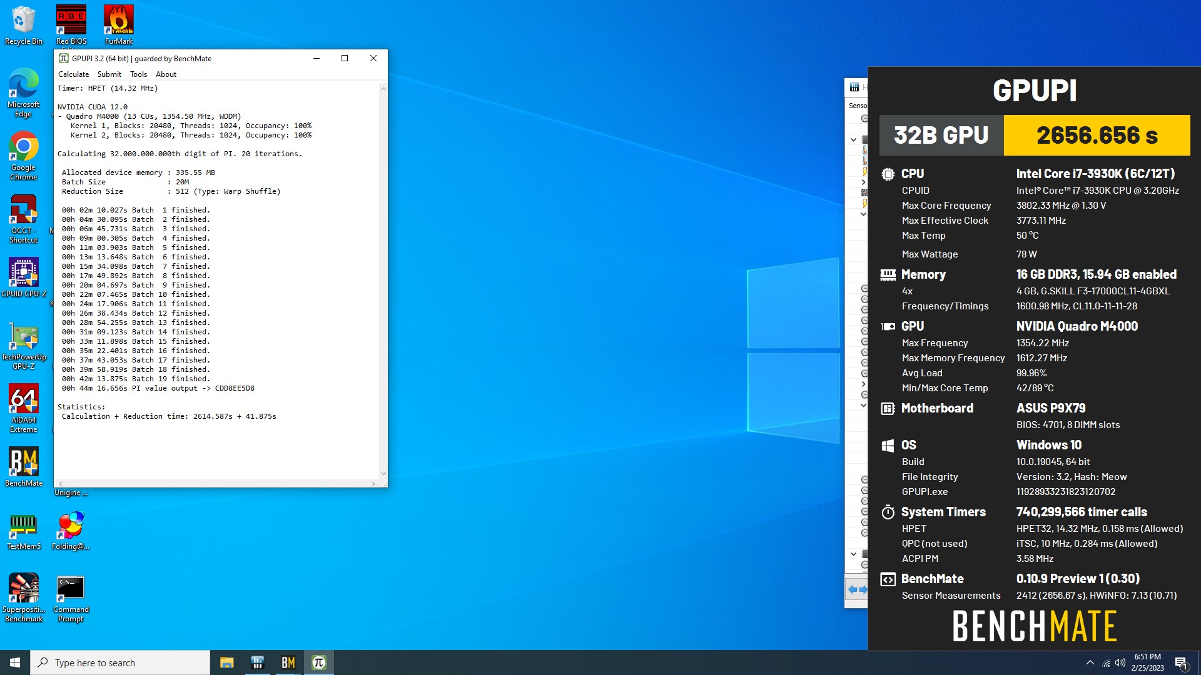Launch the TechPowerUp GPU-Z shortcut
The height and width of the screenshot is (675, 1201).
point(24,346)
